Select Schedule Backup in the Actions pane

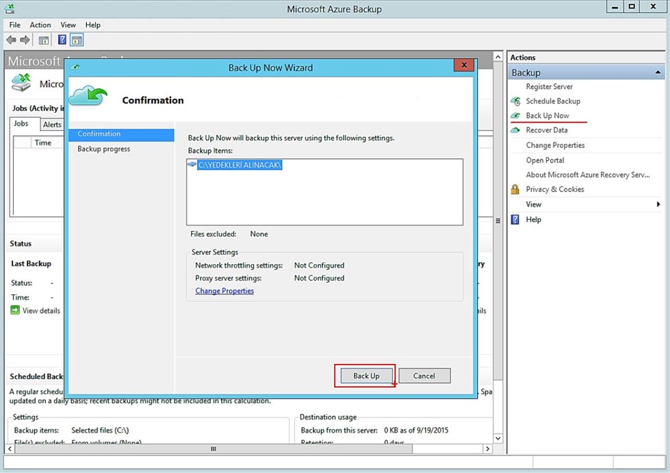click(553, 101)
